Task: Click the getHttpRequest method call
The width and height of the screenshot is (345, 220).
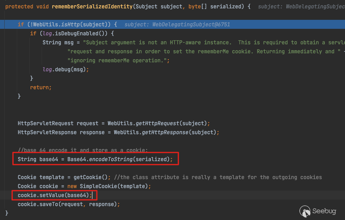Action: click(157, 123)
